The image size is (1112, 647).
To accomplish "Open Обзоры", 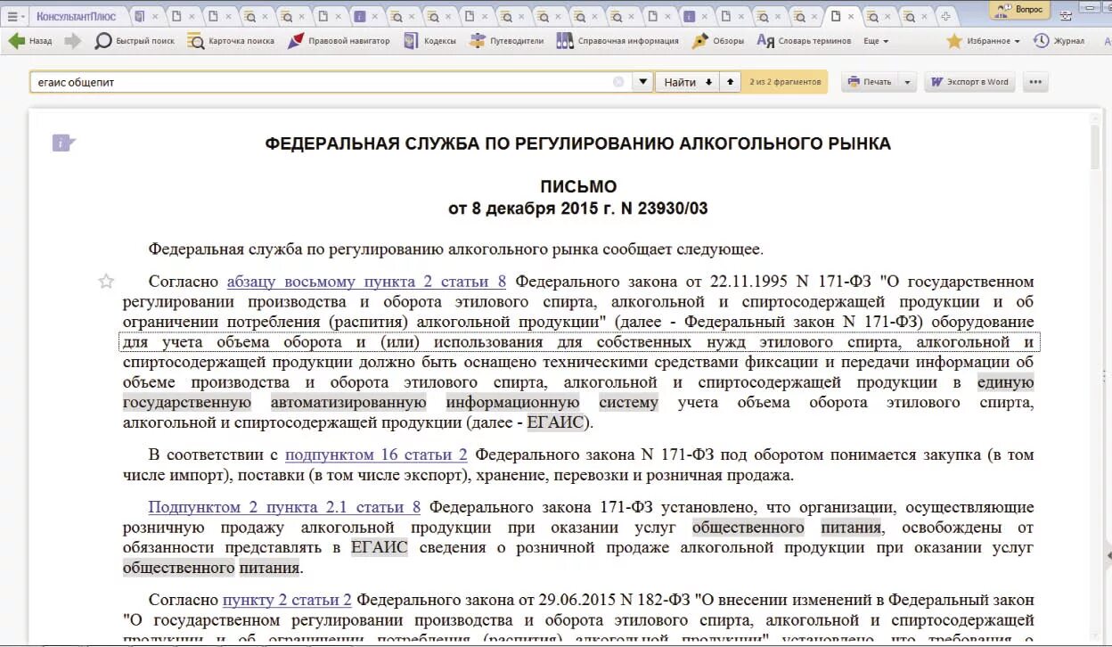I will pos(718,41).
